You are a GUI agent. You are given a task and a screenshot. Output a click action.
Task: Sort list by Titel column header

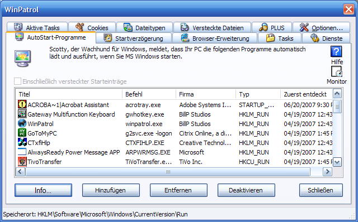69,94
